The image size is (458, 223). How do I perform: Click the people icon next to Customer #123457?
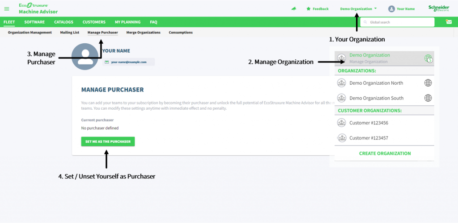(x=341, y=138)
